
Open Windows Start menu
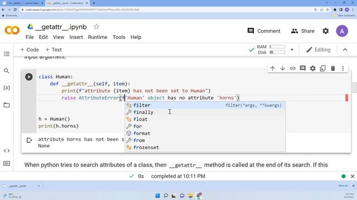pos(157,196)
